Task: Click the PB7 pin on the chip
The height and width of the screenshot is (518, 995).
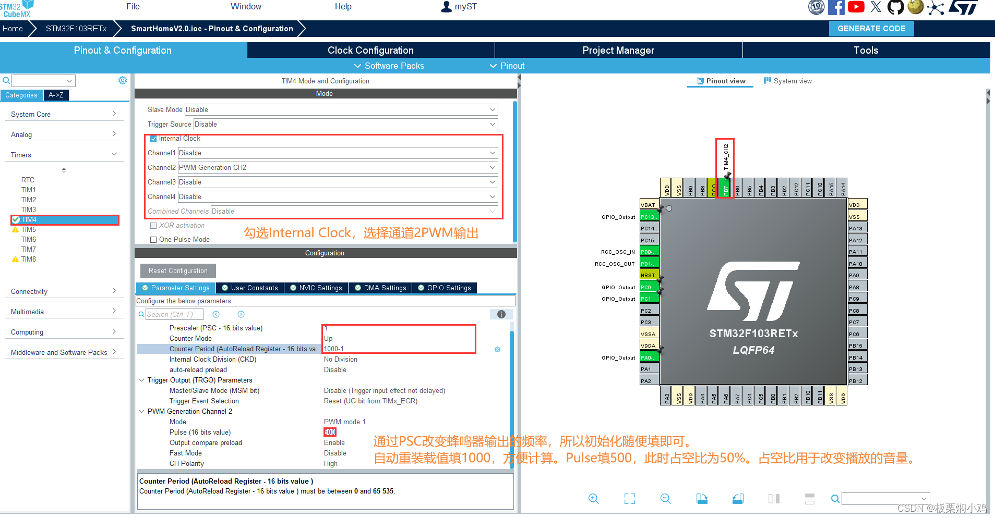Action: coord(725,188)
